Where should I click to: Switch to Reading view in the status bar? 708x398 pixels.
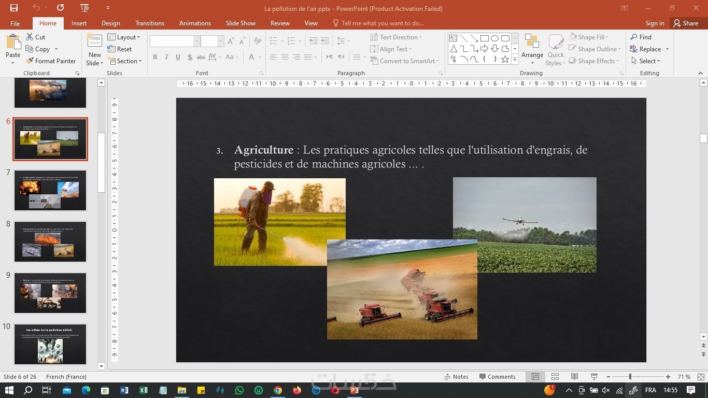(574, 377)
